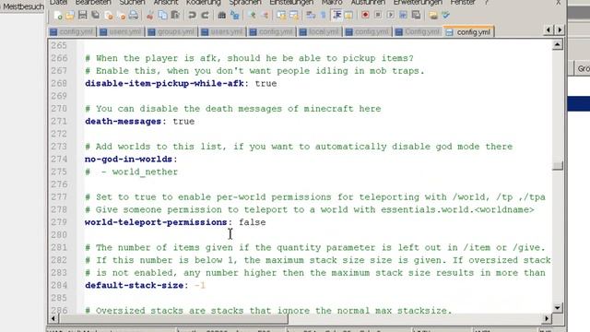Screen dimensions: 590x332
Task: Print the document via printer icon
Action: click(x=133, y=15)
